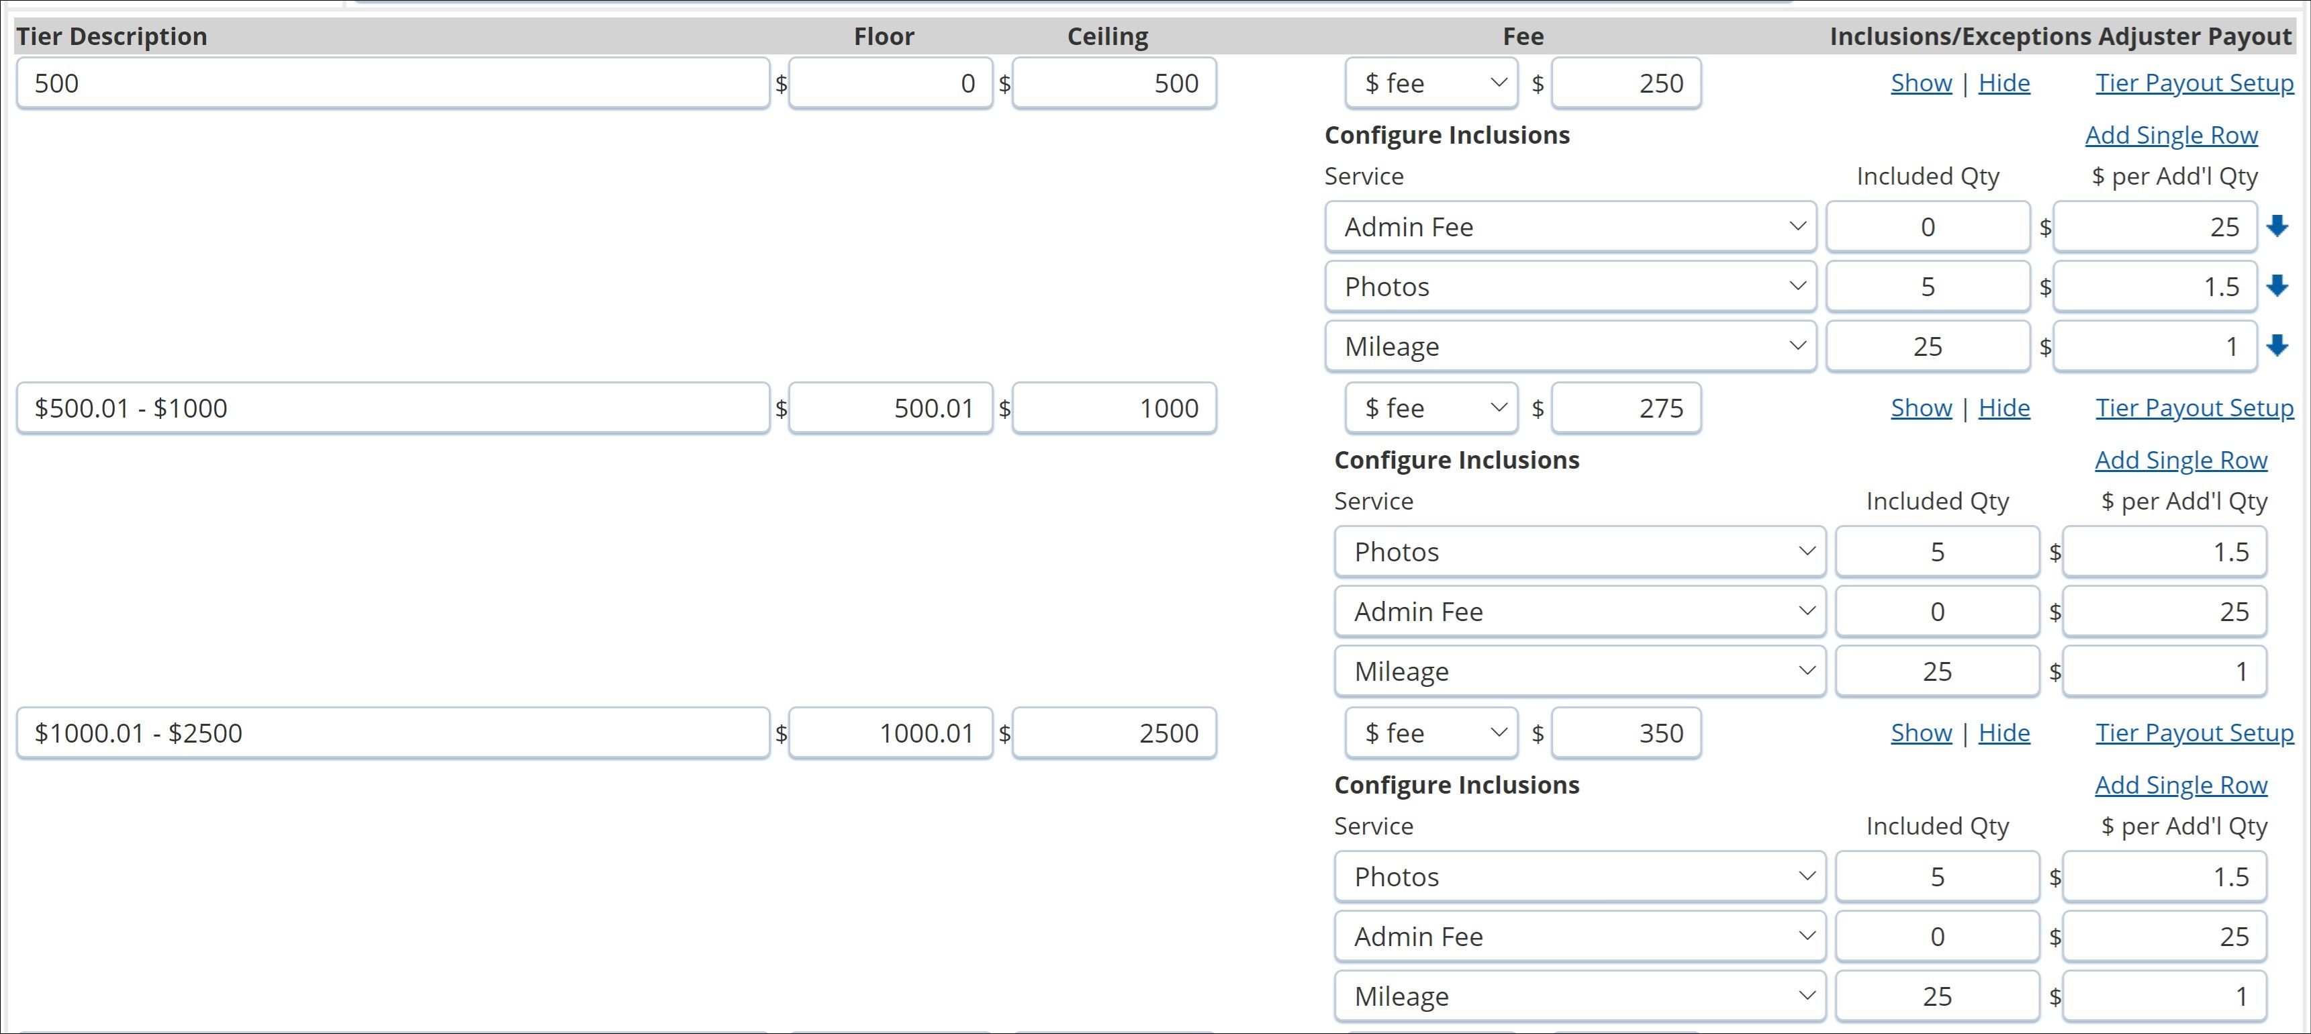Viewport: 2311px width, 1034px height.
Task: Expand Mileage service dropdown in $500.01 - $1000 tier
Action: point(1579,671)
